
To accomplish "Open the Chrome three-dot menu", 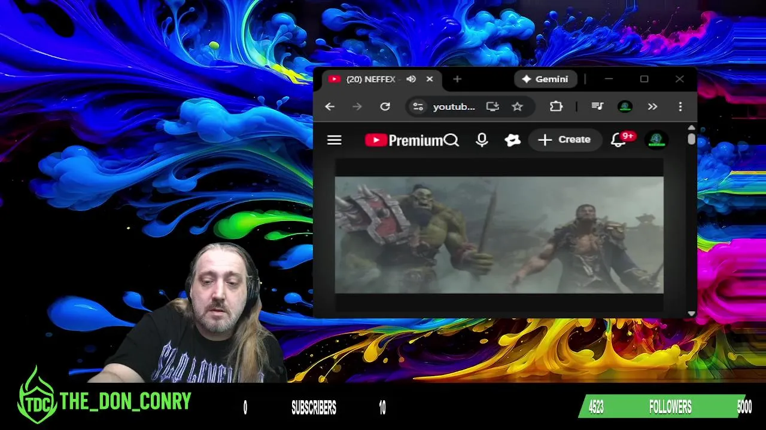I will (x=680, y=106).
